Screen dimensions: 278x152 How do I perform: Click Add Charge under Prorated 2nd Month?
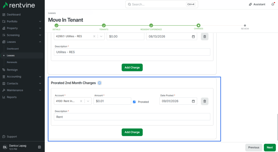(x=132, y=132)
